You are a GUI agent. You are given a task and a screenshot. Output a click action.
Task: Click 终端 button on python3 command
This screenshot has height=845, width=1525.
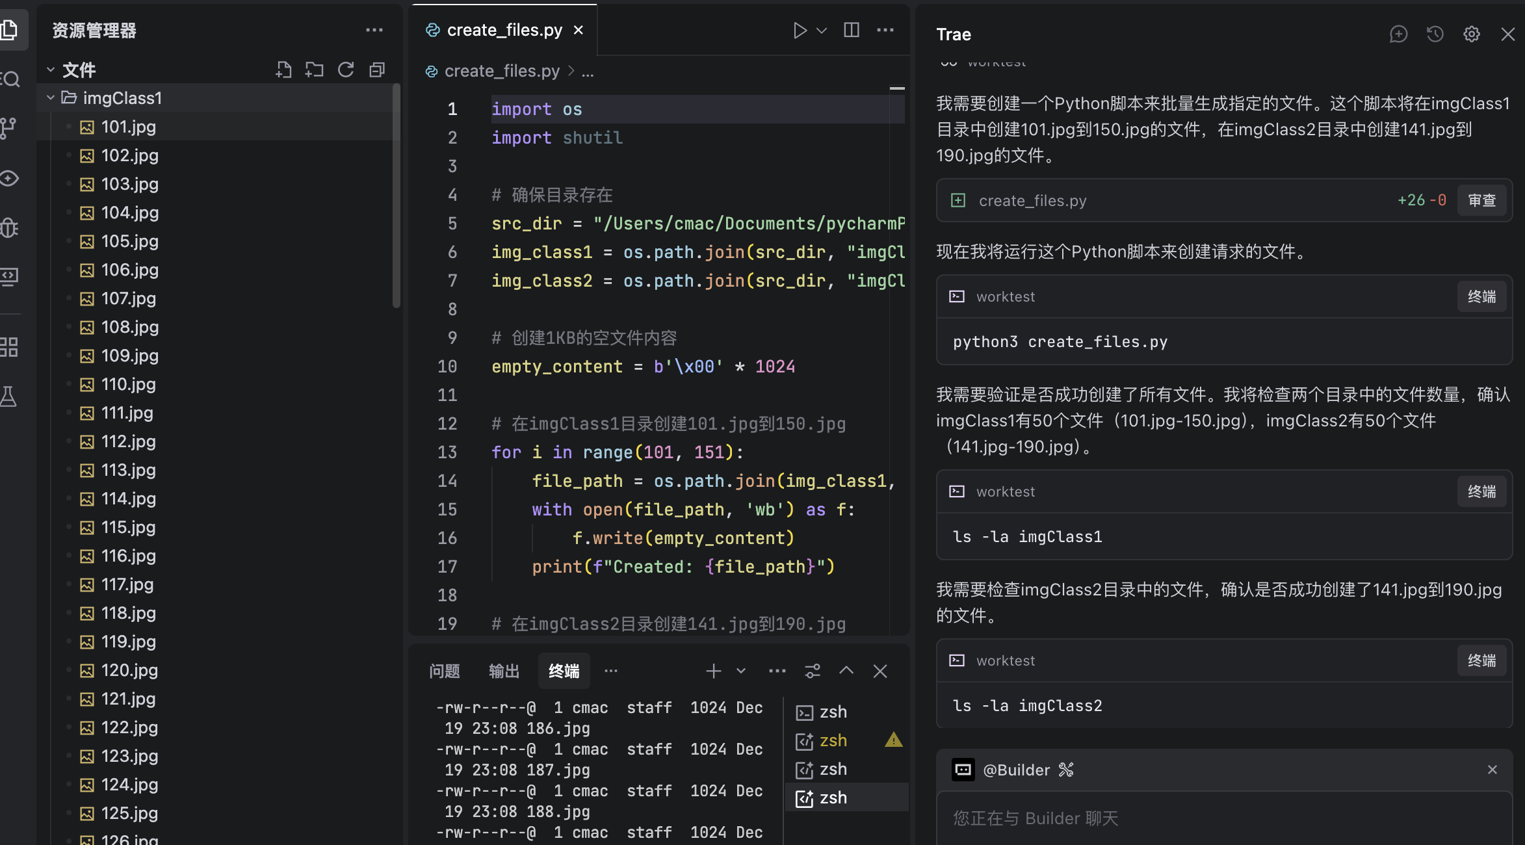pos(1481,296)
